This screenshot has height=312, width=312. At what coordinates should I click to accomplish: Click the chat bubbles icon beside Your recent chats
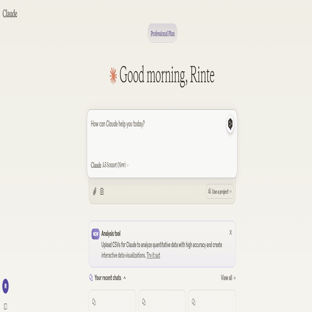tap(91, 277)
